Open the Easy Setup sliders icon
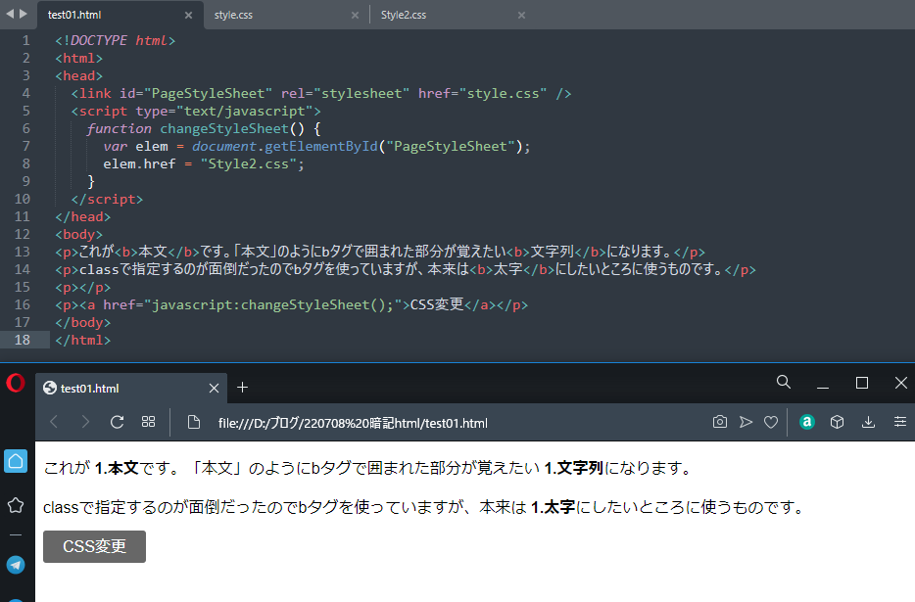This screenshot has height=602, width=915. click(900, 422)
